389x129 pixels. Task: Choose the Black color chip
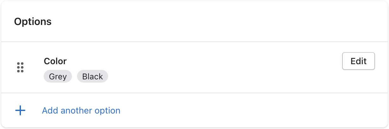[x=93, y=77]
